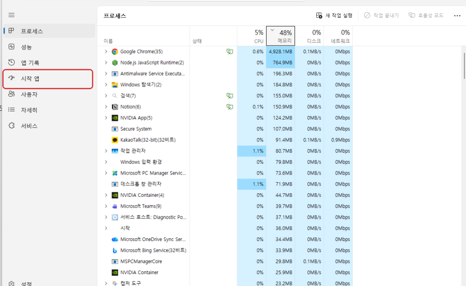Expand the Microsoft Teams(9) group
Screen dimensions: 466x286
(x=106, y=206)
